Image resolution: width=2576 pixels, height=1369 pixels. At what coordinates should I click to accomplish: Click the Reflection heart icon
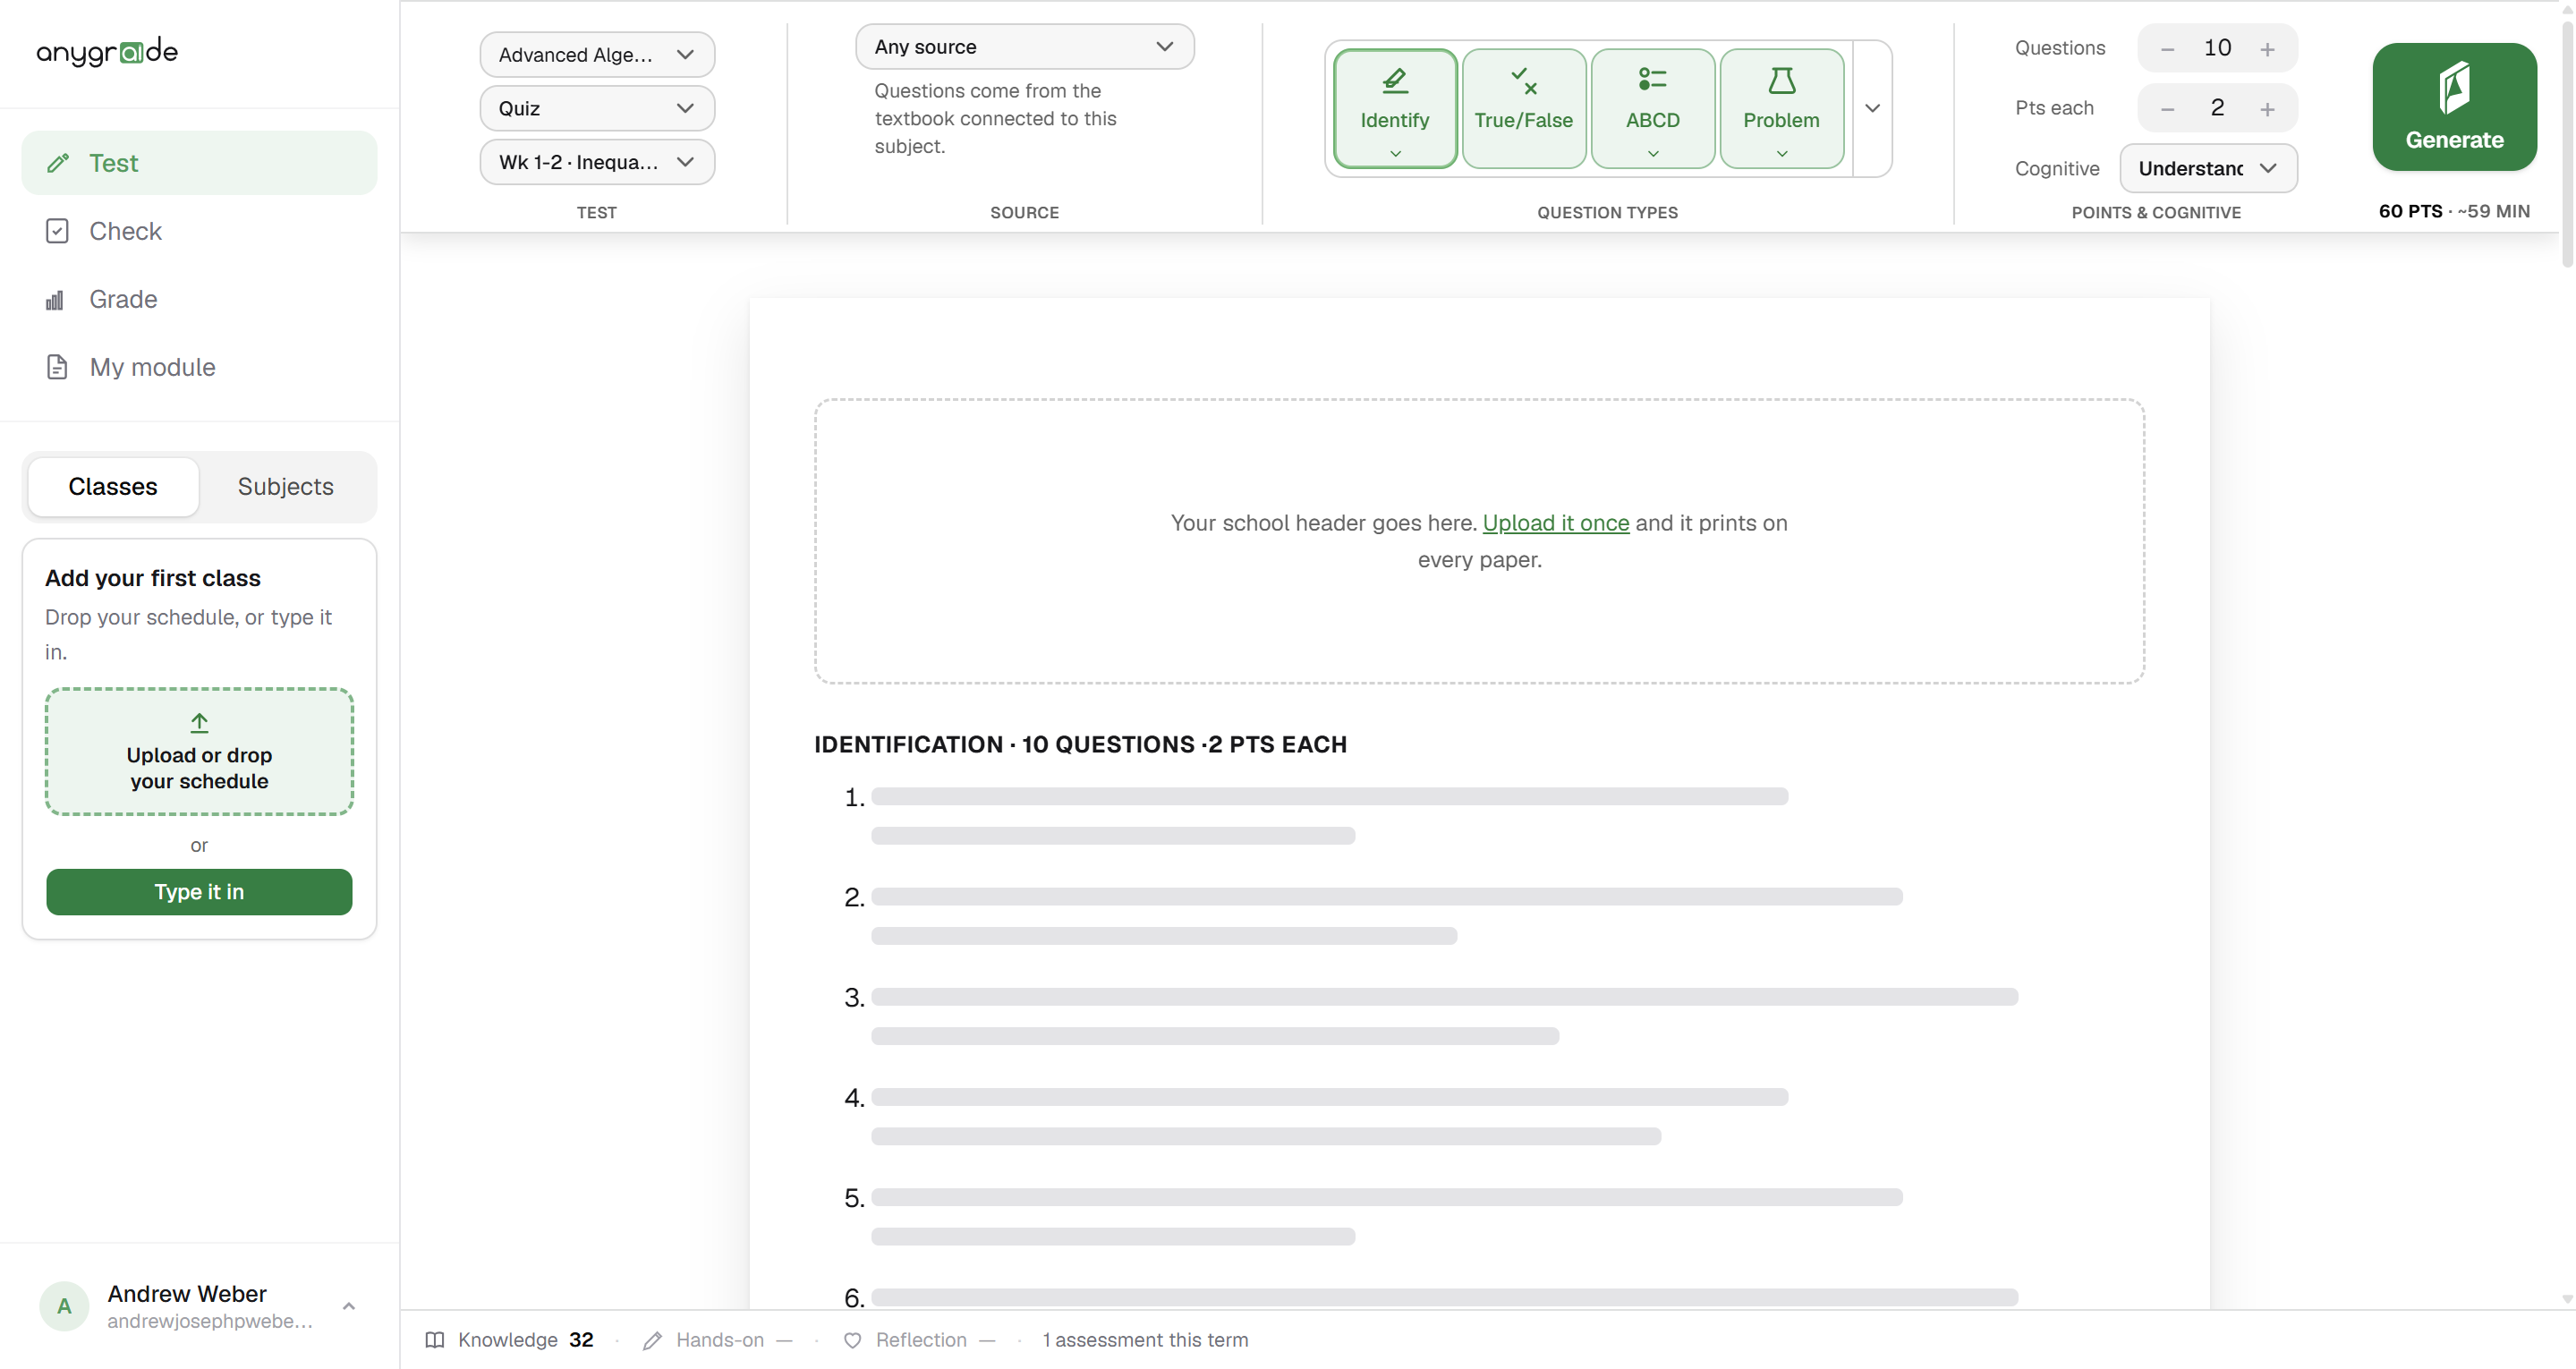point(852,1340)
